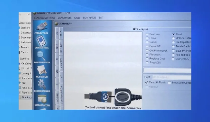Open Documentos folder in File Explorer
Image resolution: width=210 pixels, height=122 pixels.
[26, 38]
